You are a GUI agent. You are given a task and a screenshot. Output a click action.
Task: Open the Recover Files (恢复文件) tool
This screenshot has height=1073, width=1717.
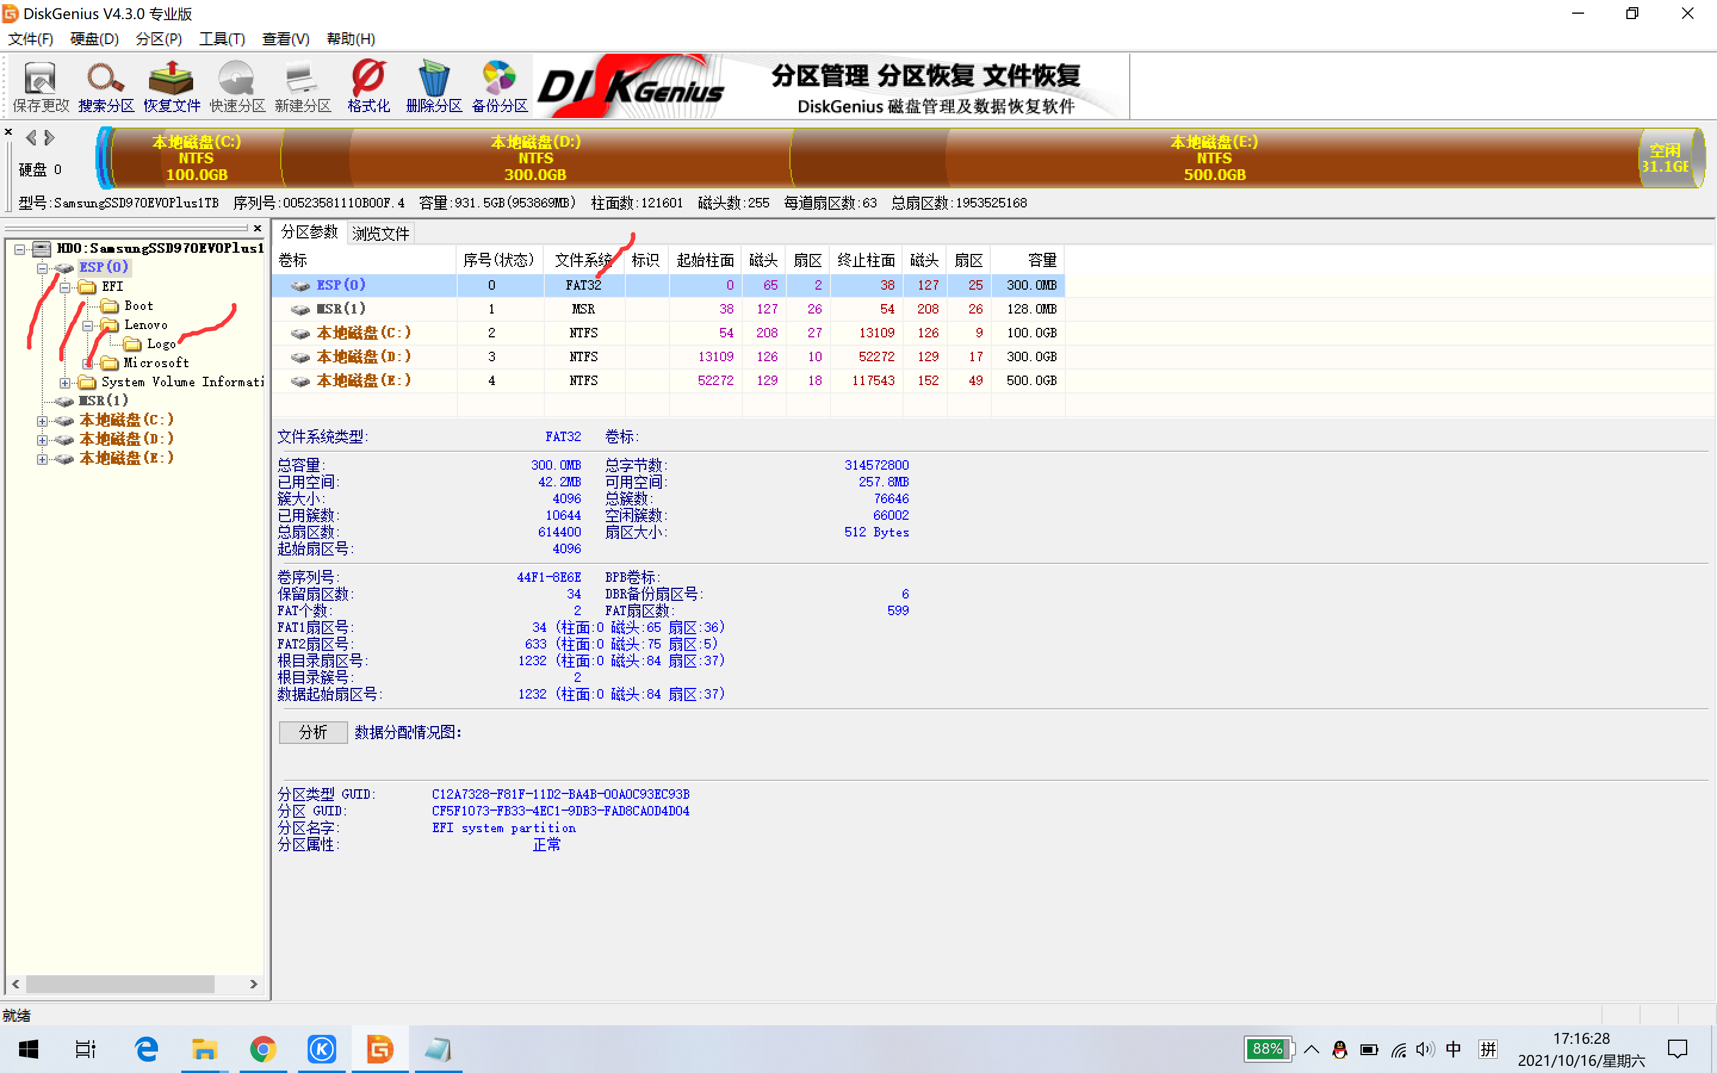(172, 87)
